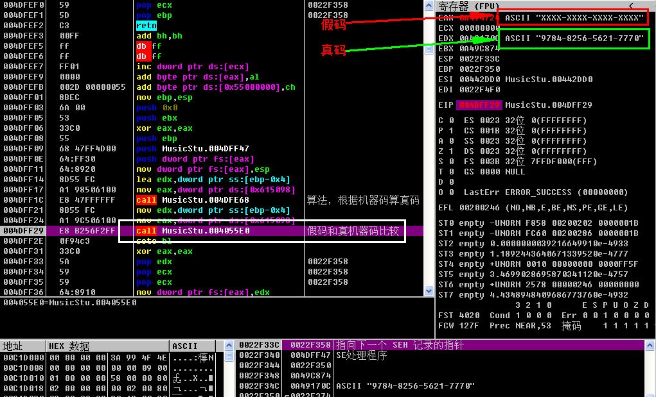Screen dimensions: 656x397
Task: Click the disassembly pane scroll-up arrow
Action: click(429, 5)
